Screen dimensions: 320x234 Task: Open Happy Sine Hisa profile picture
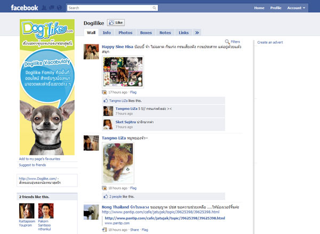click(x=91, y=52)
